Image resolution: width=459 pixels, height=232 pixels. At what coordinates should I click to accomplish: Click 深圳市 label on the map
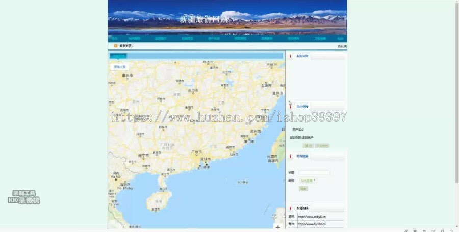[206, 159]
